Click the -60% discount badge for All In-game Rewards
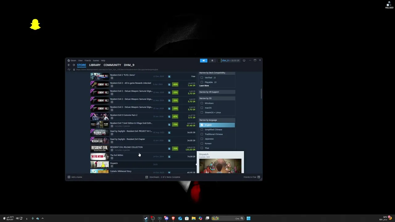The width and height of the screenshot is (395, 222). [175, 84]
